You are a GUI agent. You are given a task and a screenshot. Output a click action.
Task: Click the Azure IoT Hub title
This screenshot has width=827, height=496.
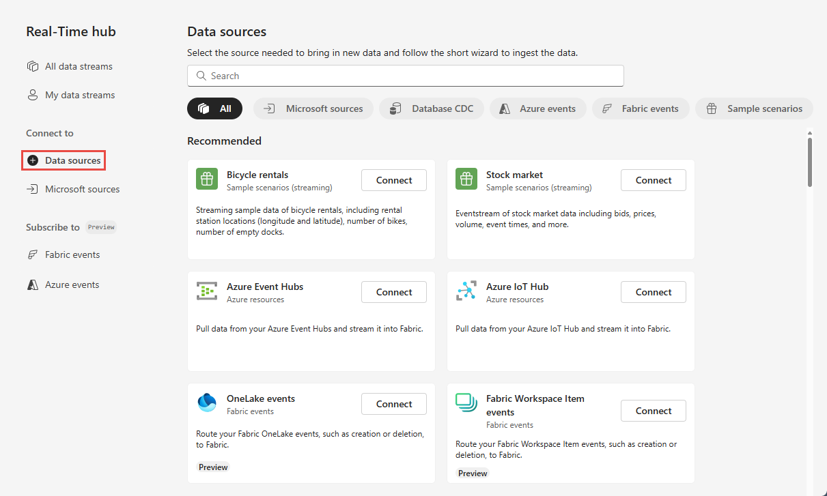point(518,287)
